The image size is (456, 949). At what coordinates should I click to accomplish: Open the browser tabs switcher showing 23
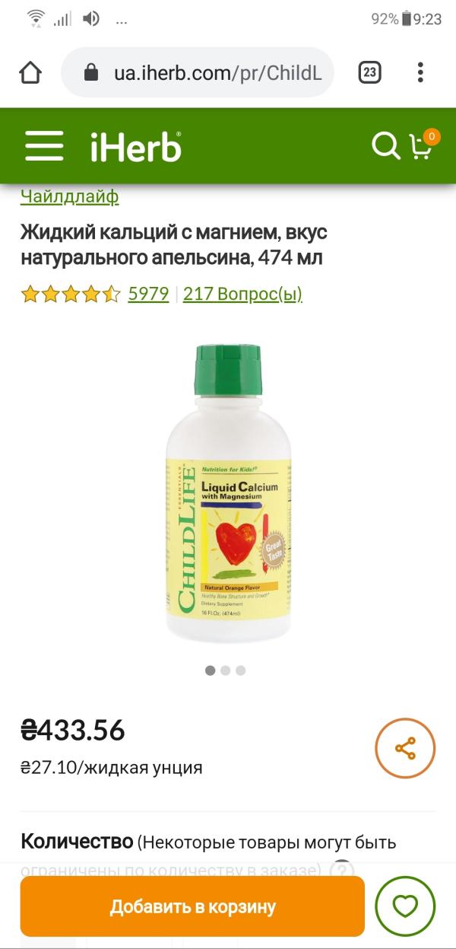pos(369,73)
